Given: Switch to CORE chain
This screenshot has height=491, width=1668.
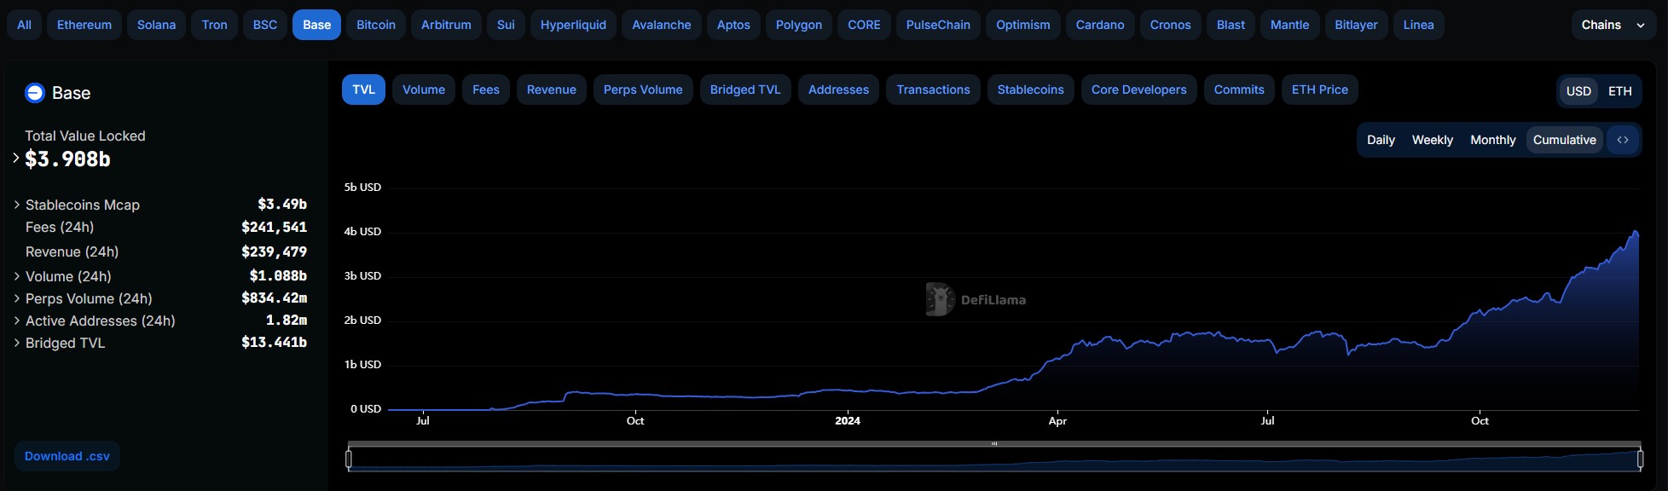Looking at the screenshot, I should pos(864,25).
